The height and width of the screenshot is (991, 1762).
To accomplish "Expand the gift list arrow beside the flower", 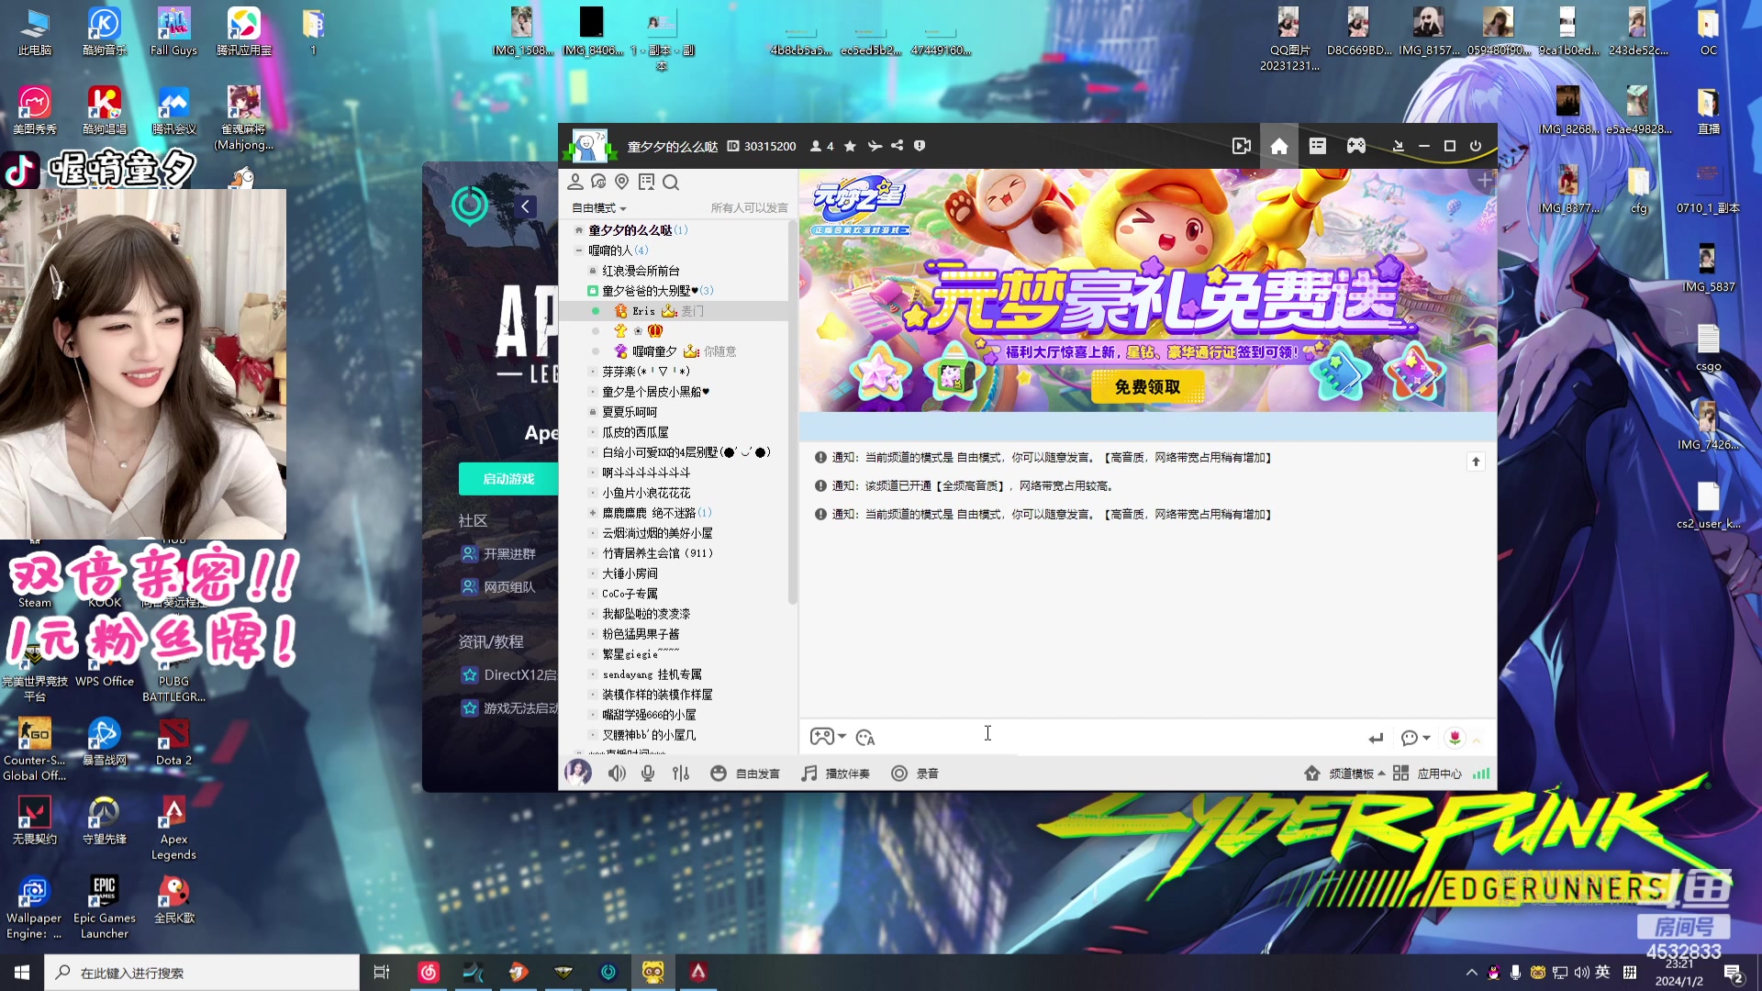I will (1477, 739).
